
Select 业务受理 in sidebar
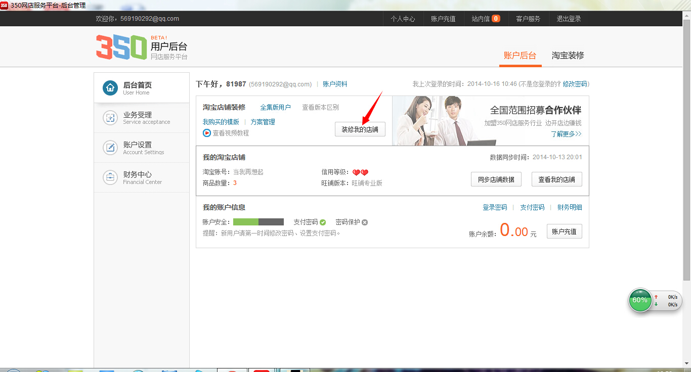[142, 118]
